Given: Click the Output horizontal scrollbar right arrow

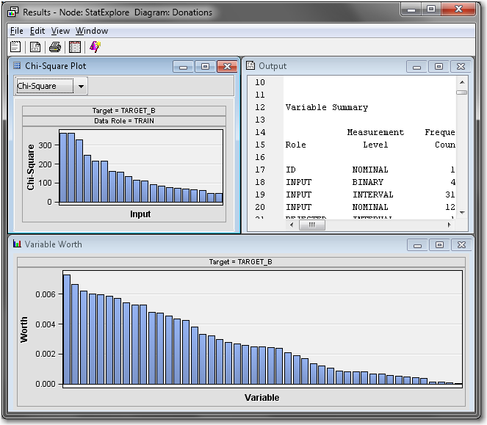Looking at the screenshot, I should (x=449, y=225).
